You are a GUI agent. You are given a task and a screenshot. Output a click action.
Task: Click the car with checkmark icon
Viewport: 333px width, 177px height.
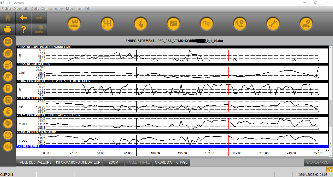click(x=306, y=24)
